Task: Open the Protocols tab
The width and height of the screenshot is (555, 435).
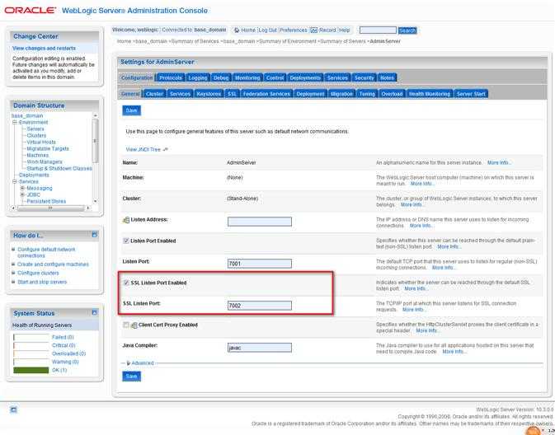Action: tap(170, 77)
